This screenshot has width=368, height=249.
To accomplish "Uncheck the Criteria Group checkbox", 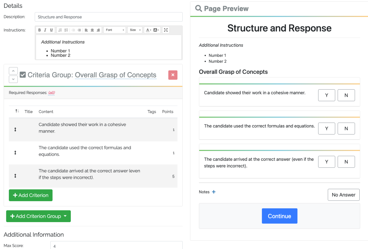I will tap(23, 75).
